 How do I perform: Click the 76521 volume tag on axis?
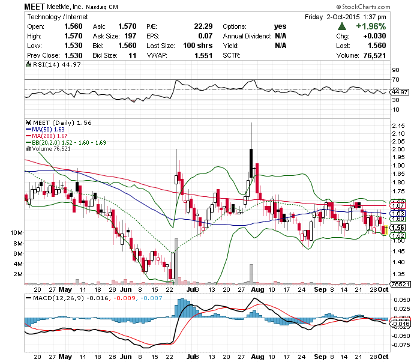pos(400,284)
